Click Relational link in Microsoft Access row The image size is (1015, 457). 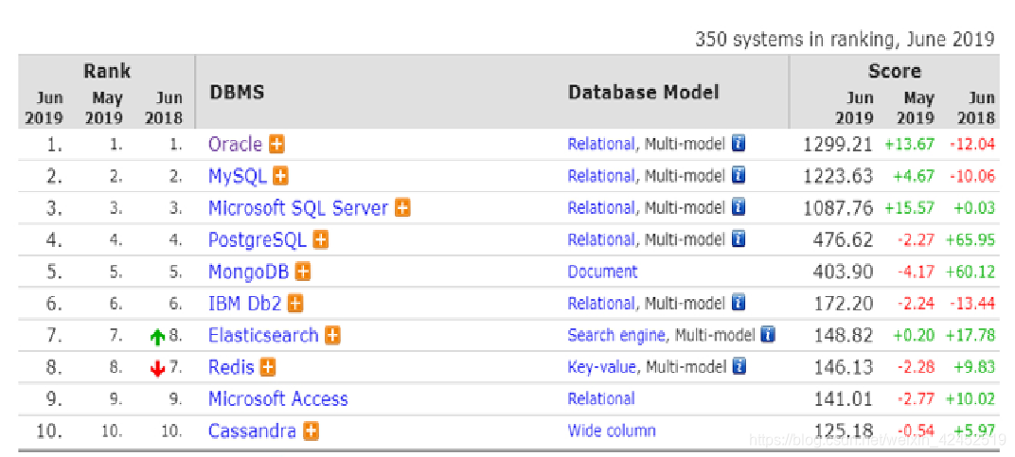coord(600,398)
